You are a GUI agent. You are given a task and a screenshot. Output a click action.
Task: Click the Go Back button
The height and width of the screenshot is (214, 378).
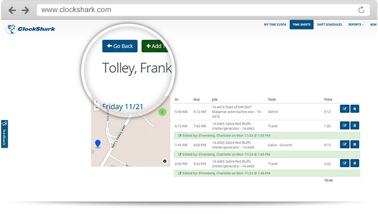(x=120, y=46)
